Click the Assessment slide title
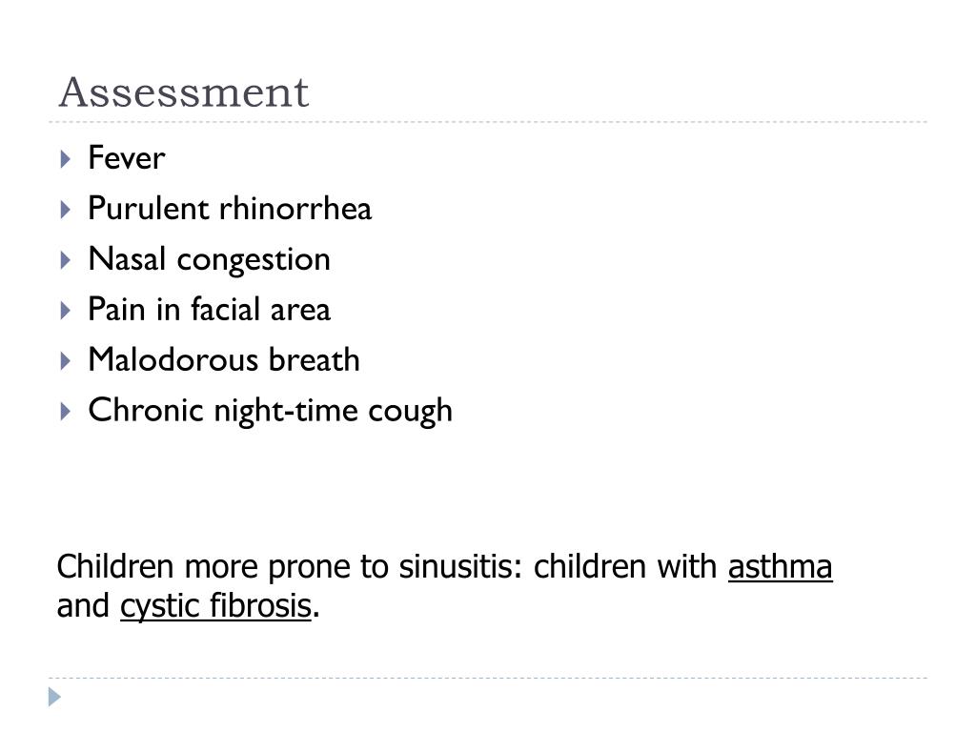This screenshot has width=976, height=732. (184, 92)
